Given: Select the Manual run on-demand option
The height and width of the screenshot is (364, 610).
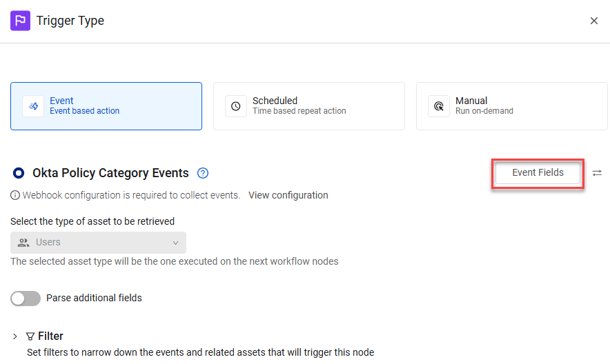Looking at the screenshot, I should point(511,106).
